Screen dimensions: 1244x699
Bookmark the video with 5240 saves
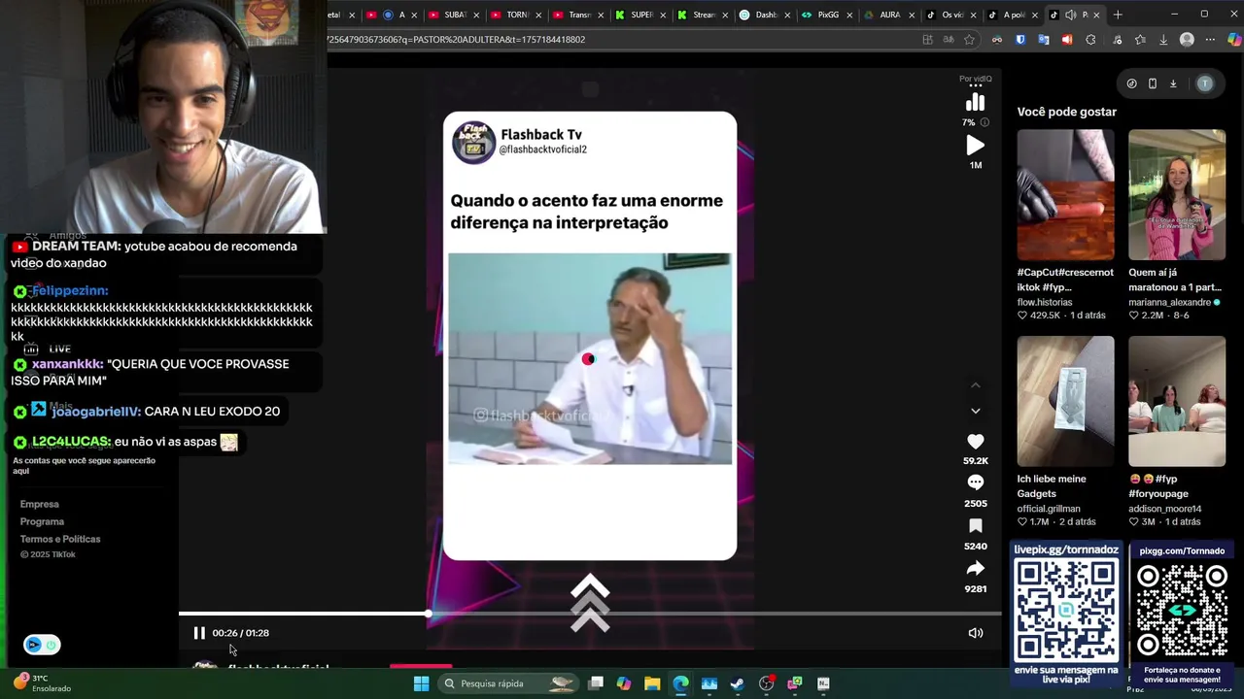pos(975,525)
